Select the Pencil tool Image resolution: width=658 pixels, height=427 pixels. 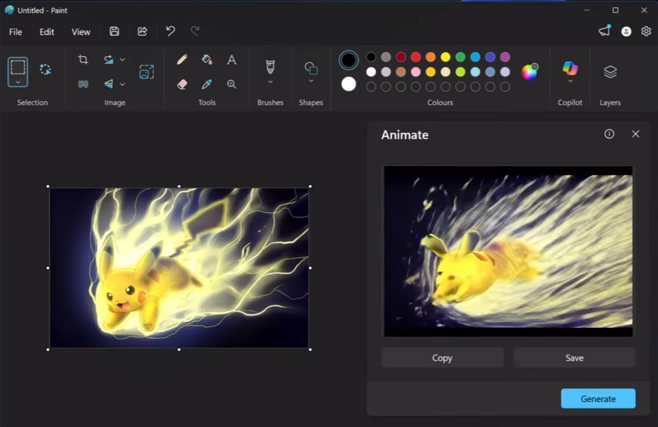coord(182,59)
